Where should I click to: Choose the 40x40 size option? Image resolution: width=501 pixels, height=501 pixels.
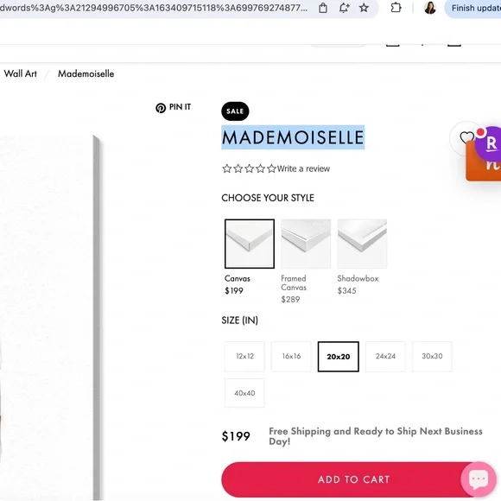coord(244,393)
